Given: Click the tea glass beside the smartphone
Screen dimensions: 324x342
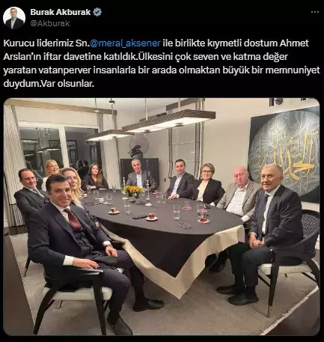Looking at the screenshot, I should coord(152,216).
